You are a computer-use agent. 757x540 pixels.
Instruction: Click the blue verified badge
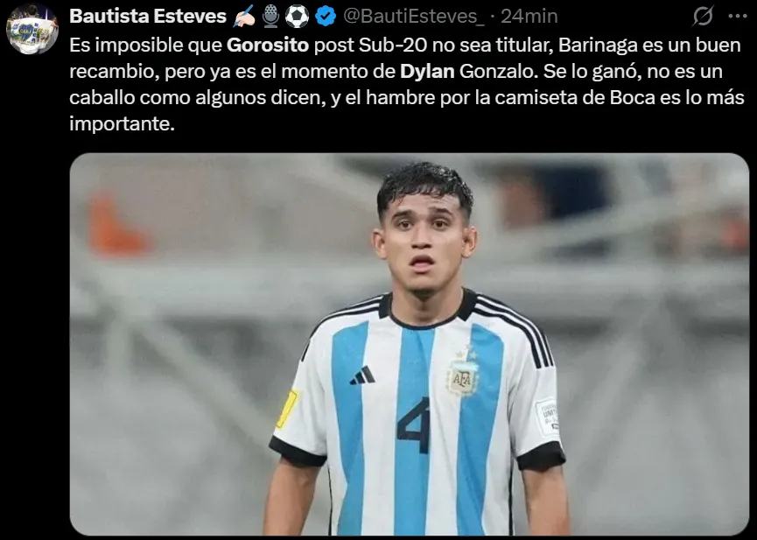[x=326, y=17]
